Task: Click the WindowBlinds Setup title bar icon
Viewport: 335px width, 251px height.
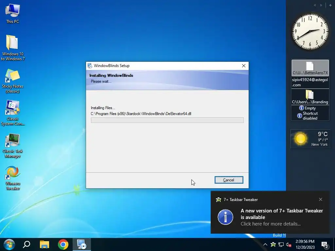Action: pos(90,66)
